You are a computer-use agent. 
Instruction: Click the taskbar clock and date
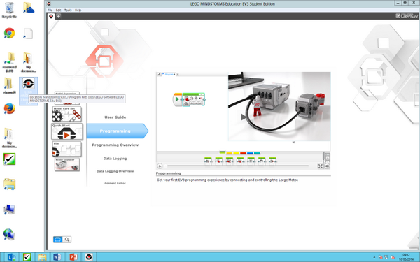(x=406, y=257)
